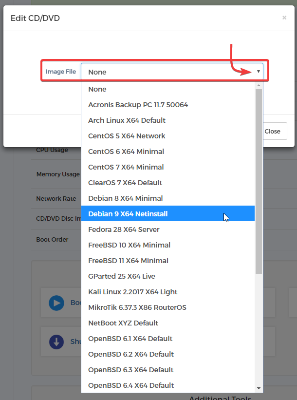Pick CentOS 5 X64 Network
Viewport: 297px width, 400px height.
[x=168, y=136]
